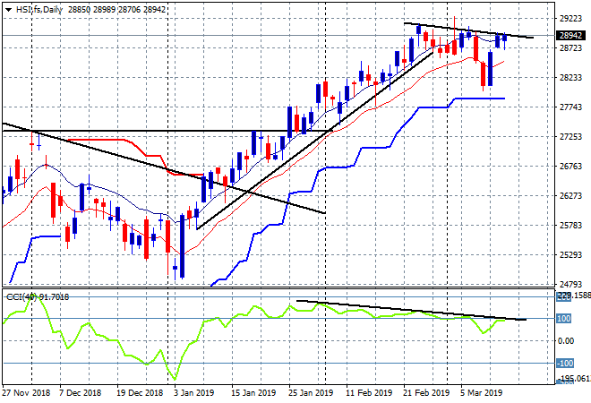Select the 26763 price level label
Screen dimensions: 591x403
click(x=570, y=167)
